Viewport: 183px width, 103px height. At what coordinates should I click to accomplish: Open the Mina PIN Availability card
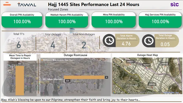pos(114,20)
